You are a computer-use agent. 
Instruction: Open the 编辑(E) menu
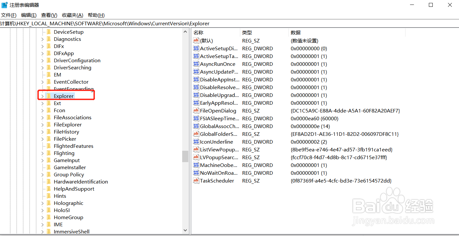29,15
